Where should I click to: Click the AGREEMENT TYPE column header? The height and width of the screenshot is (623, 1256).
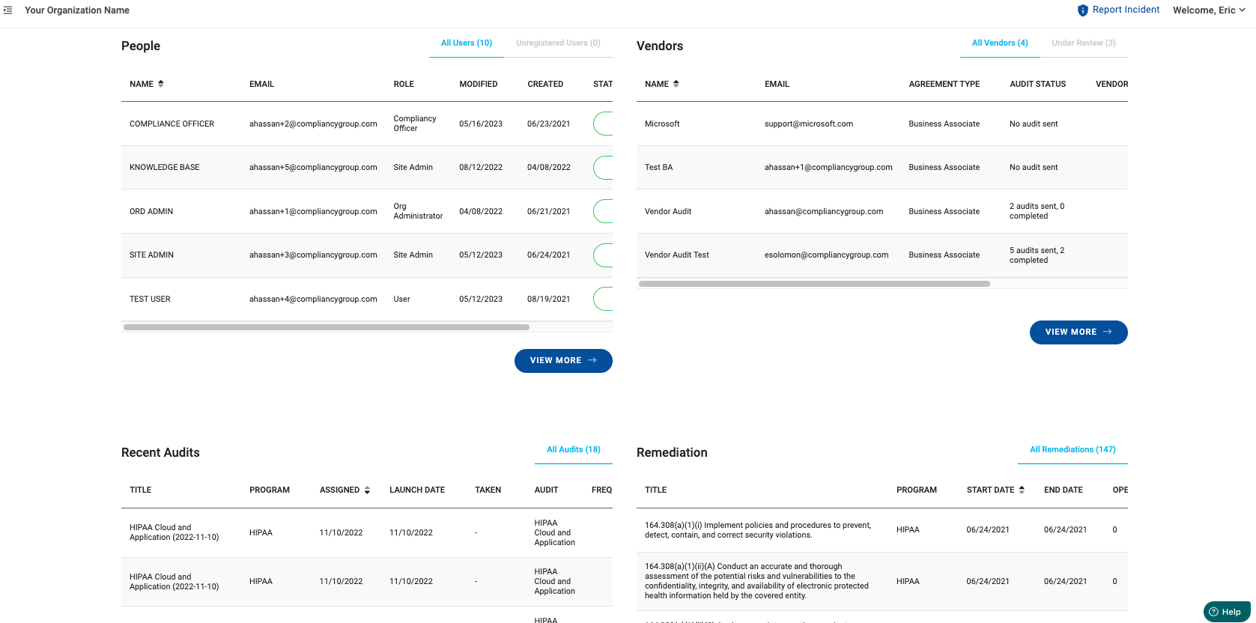coord(944,84)
